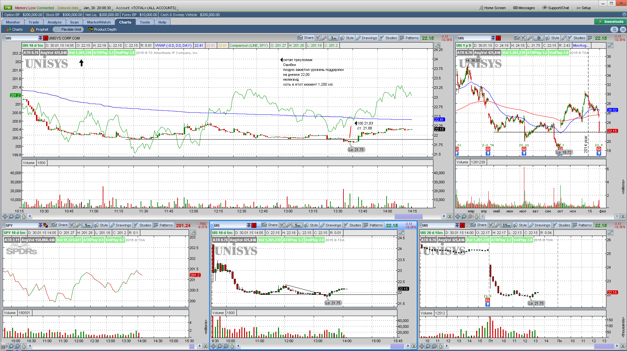Select pan hand tool under top-left chart
The height and width of the screenshot is (351, 627).
coord(24,216)
